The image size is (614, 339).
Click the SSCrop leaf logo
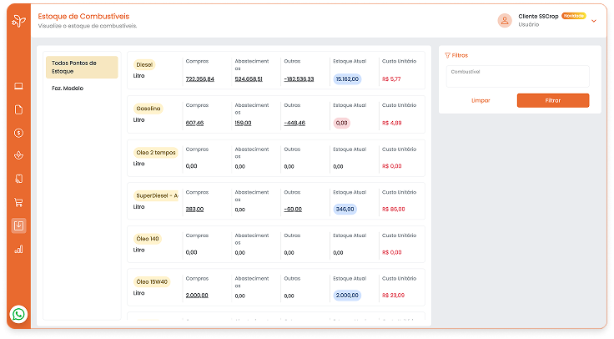pos(19,20)
